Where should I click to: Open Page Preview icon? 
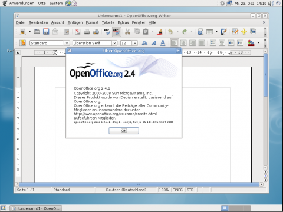tap(96, 32)
